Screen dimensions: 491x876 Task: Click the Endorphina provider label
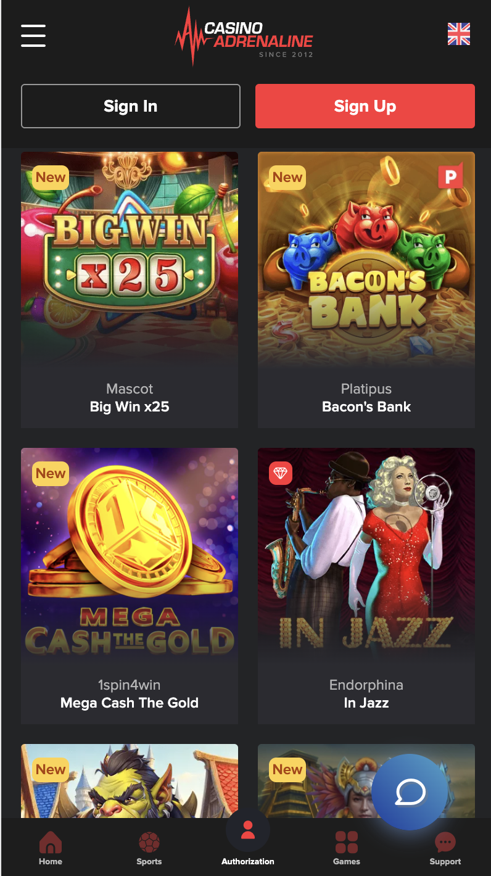366,685
